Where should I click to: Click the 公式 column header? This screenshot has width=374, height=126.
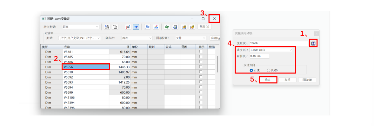172,47
